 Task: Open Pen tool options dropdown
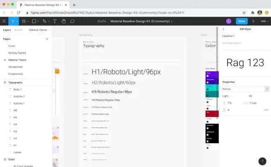(x=48, y=21)
